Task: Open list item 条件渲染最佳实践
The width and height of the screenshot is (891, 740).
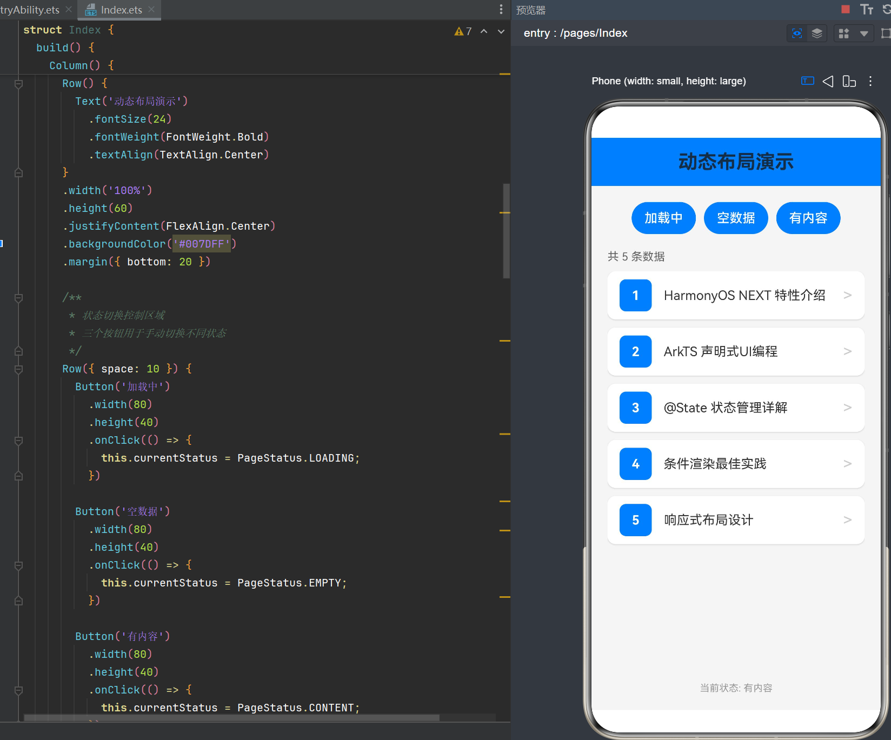Action: (x=736, y=464)
